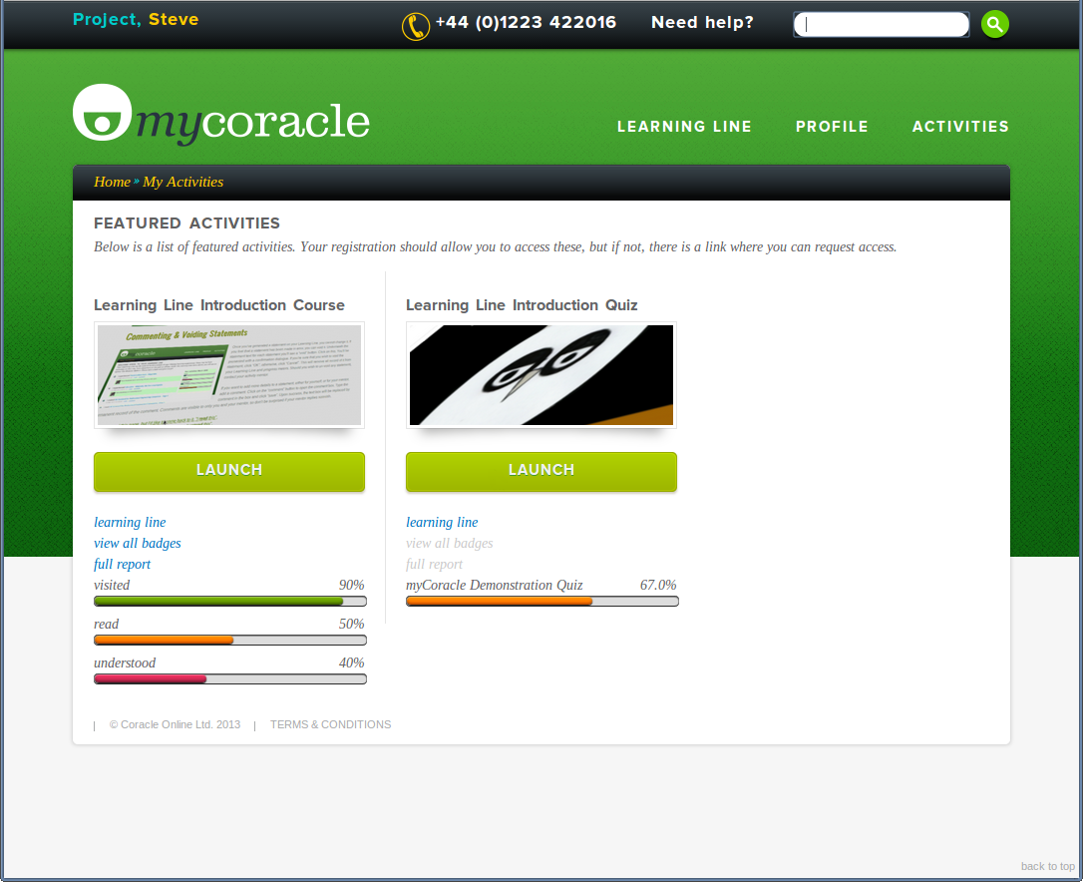This screenshot has height=882, width=1083.
Task: Click greyed full report under Quiz
Action: pyautogui.click(x=435, y=564)
